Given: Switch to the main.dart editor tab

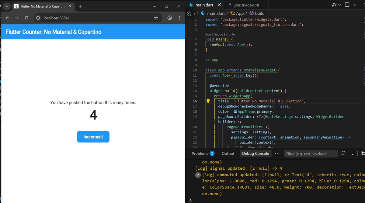Looking at the screenshot, I should point(204,5).
